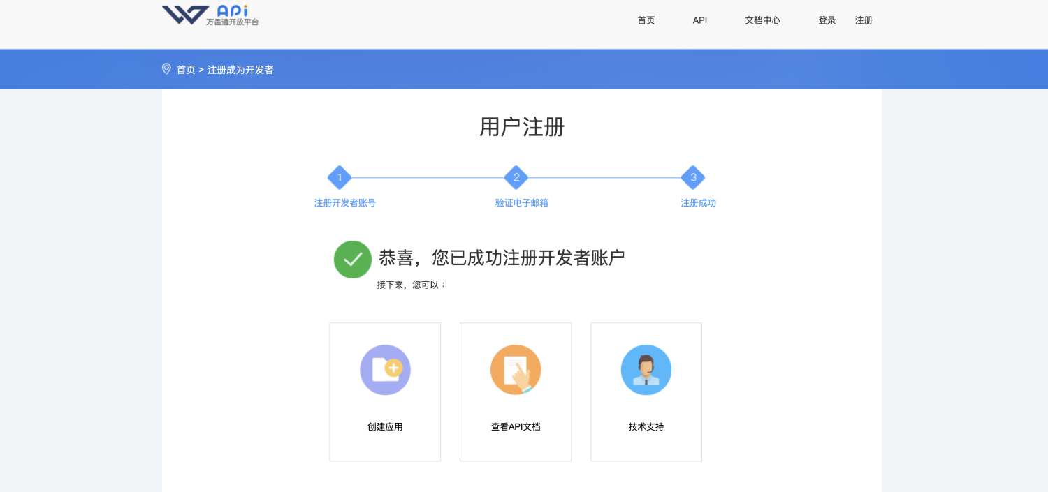Click the 注册开发者账号 step label
The width and height of the screenshot is (1048, 492).
point(345,203)
